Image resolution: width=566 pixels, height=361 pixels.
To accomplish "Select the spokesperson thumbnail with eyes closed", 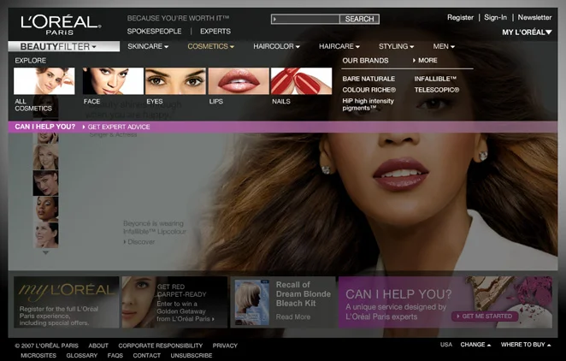I will tap(45, 209).
